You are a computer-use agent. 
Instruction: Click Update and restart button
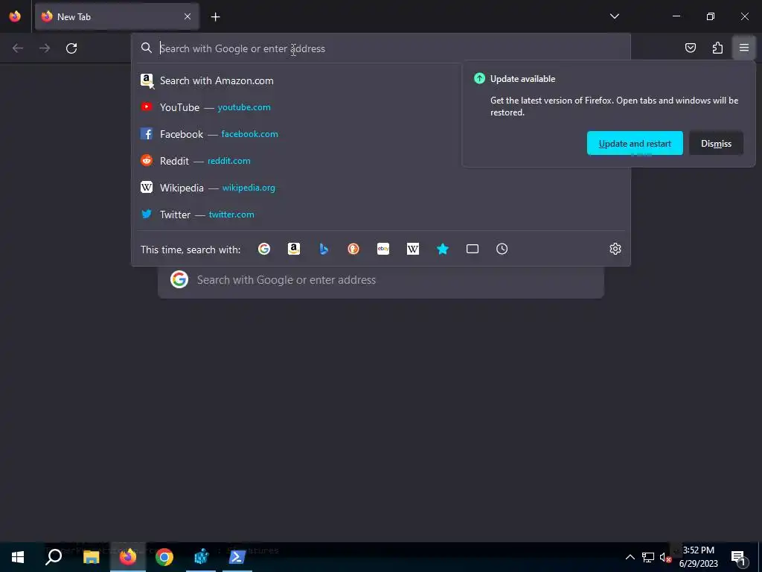635,143
